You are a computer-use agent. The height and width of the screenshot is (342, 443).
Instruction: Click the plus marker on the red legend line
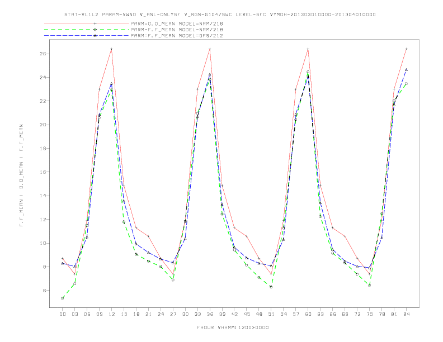pos(95,23)
